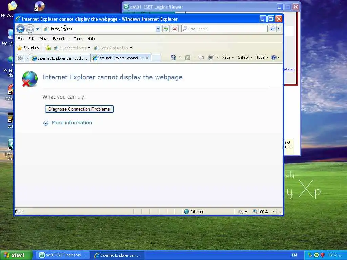Open the Edit menu

32,39
